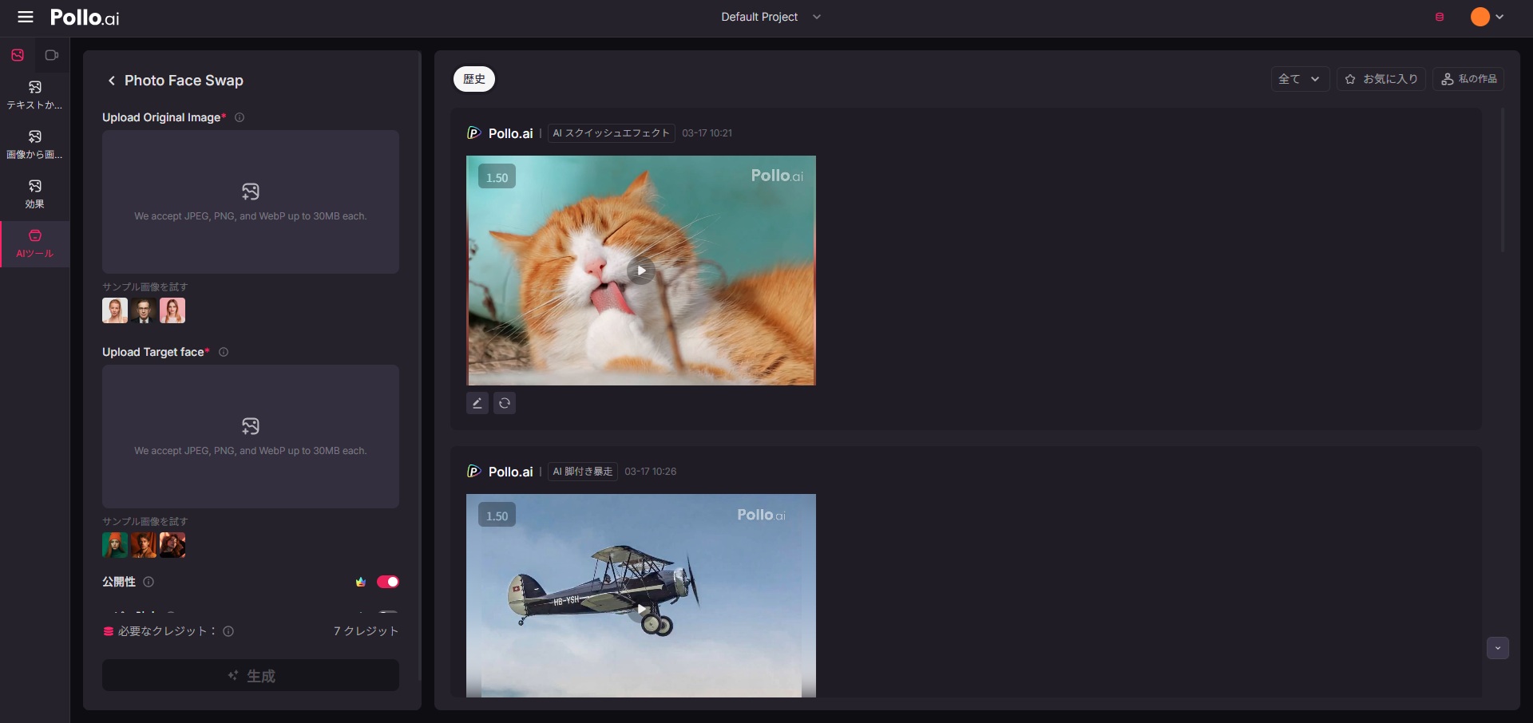Open the 全て filter dropdown
The height and width of the screenshot is (723, 1533).
(1299, 79)
